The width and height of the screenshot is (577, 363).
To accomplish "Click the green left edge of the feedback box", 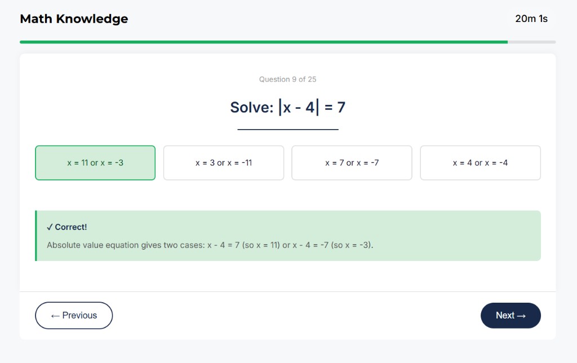I will [37, 236].
